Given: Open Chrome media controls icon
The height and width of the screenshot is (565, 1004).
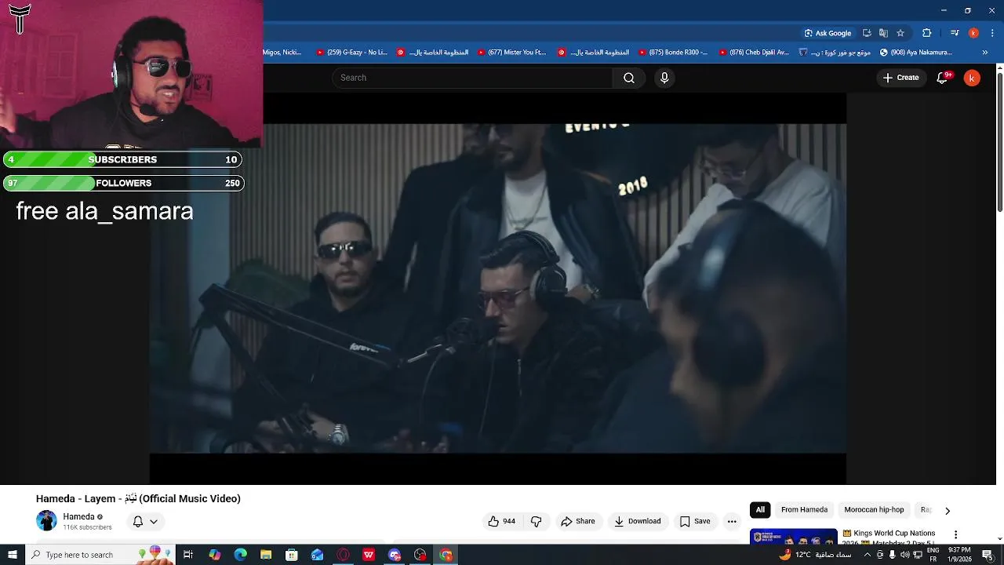Looking at the screenshot, I should tap(955, 33).
